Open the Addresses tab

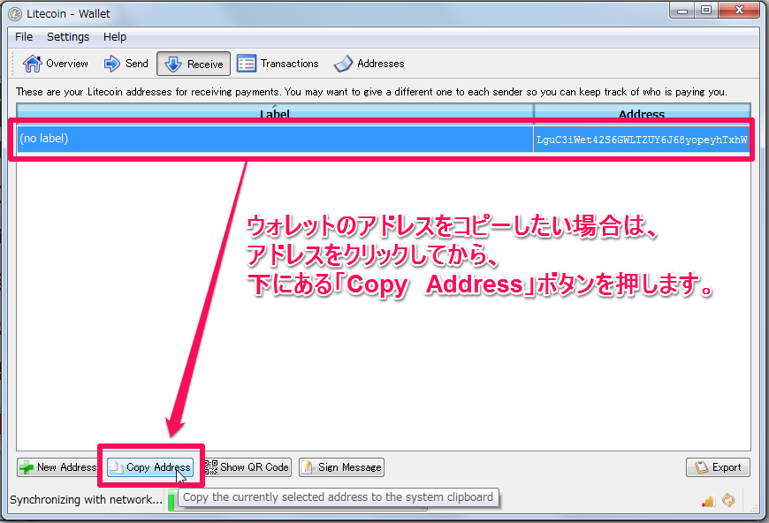coord(369,64)
